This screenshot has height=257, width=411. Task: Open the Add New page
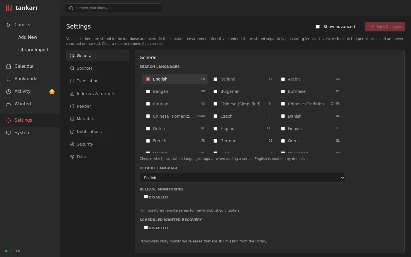click(28, 37)
